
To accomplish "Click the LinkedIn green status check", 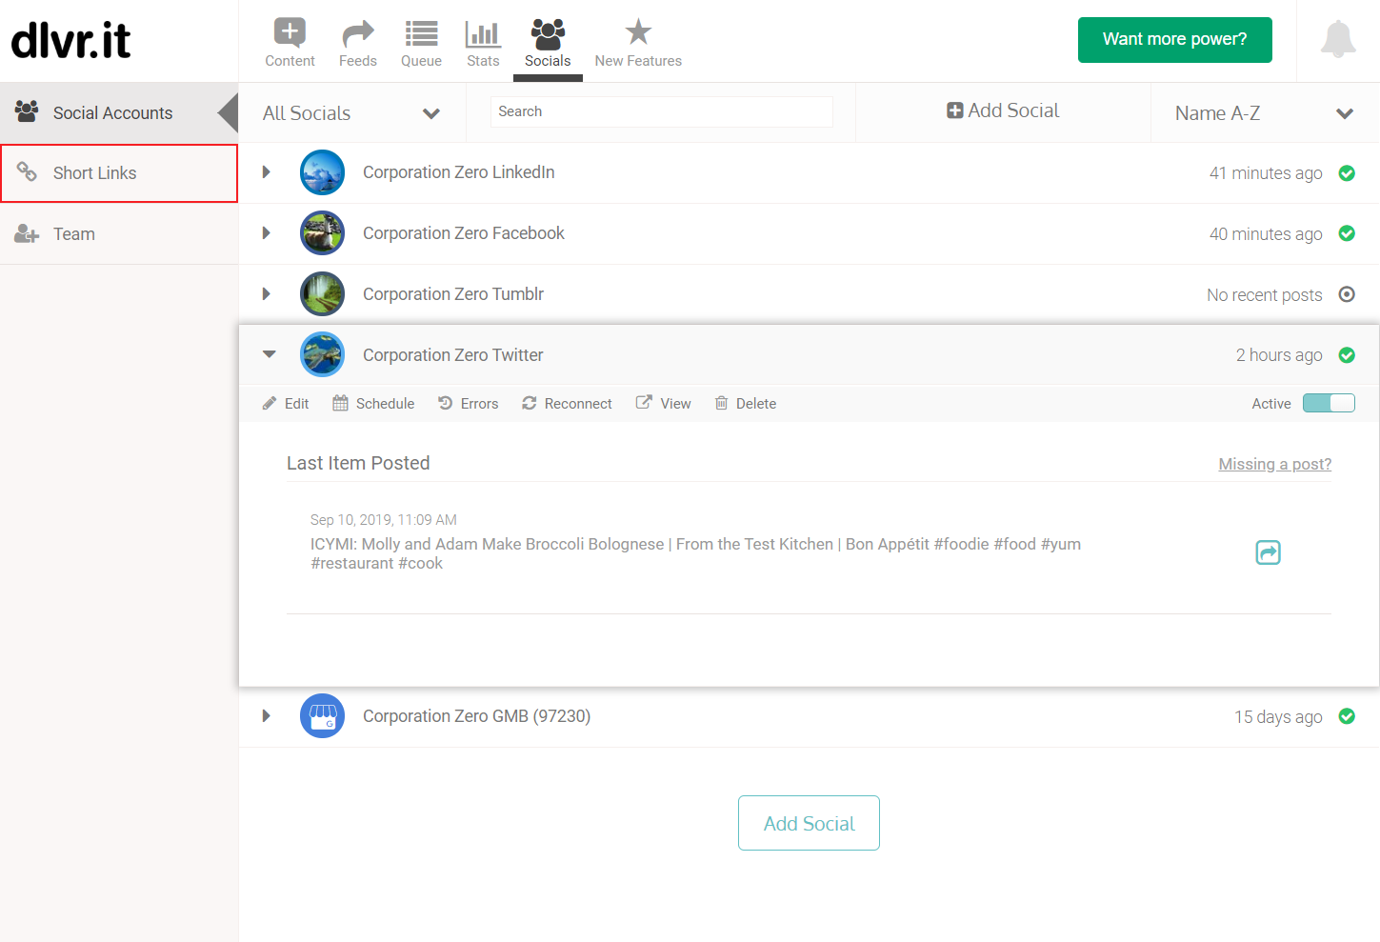I will click(1347, 173).
